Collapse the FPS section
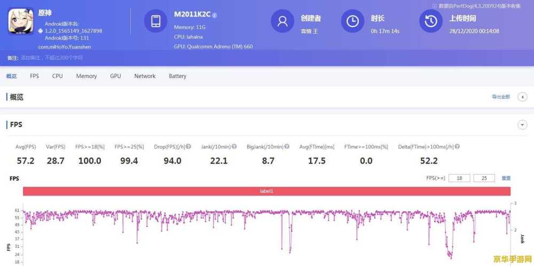The height and width of the screenshot is (266, 534). click(522, 124)
